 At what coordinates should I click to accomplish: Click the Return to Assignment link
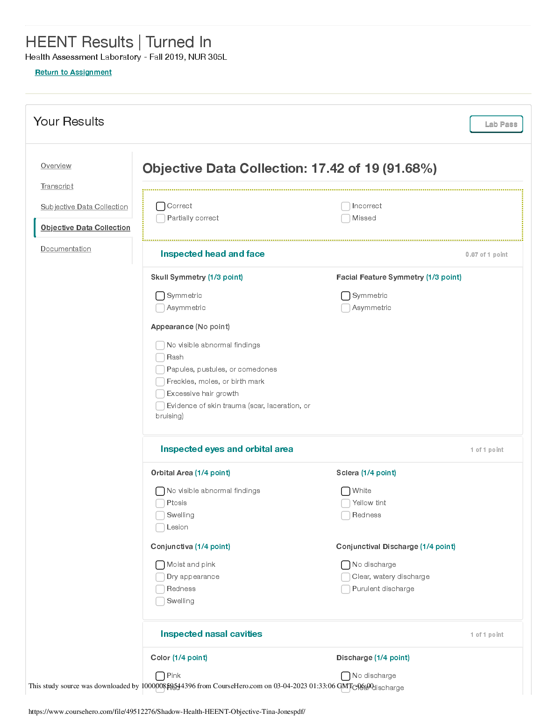[x=73, y=72]
